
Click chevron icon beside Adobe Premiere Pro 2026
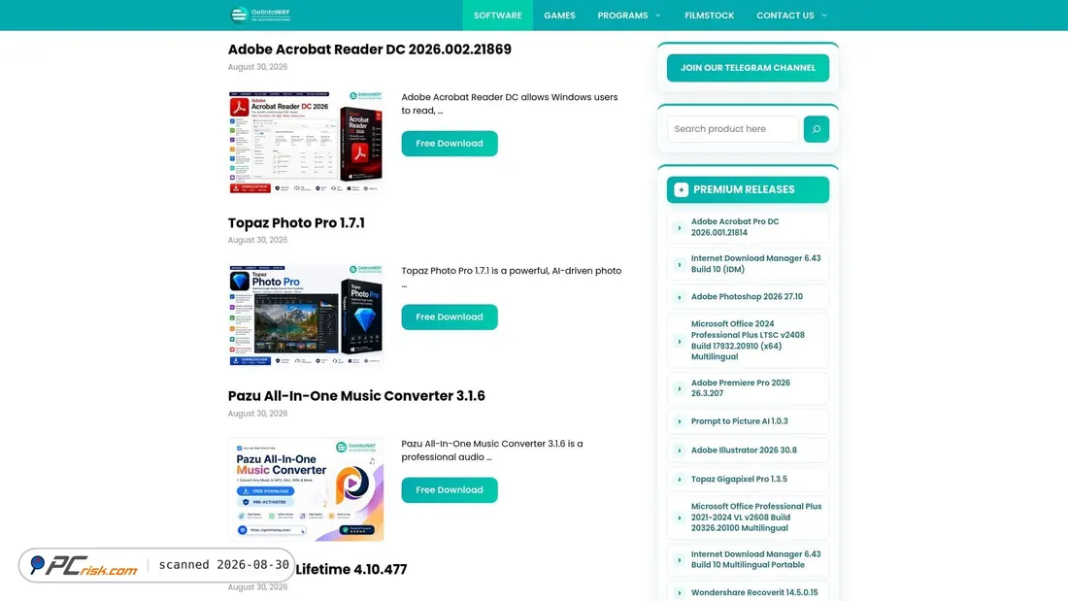pyautogui.click(x=679, y=388)
